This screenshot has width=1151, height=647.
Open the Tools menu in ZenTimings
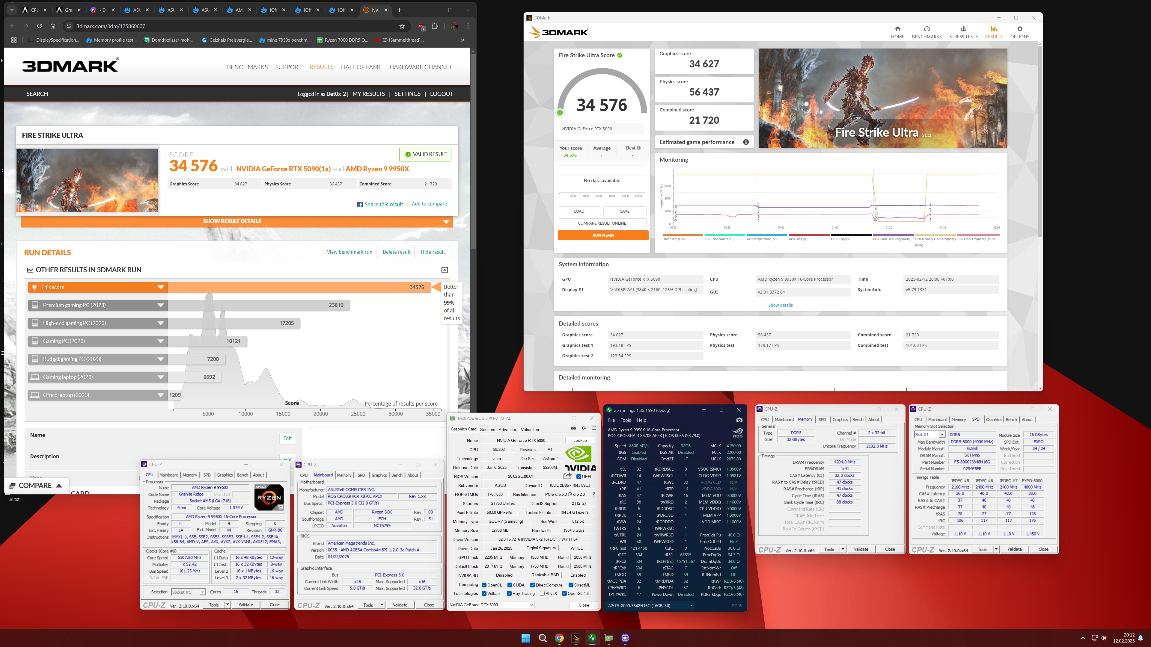(626, 420)
